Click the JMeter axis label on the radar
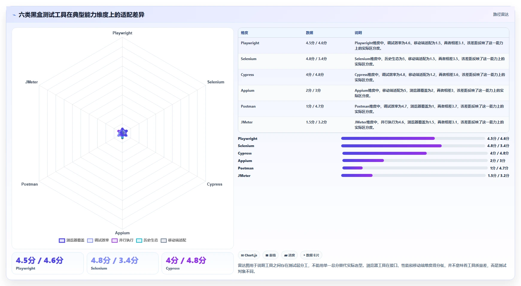The height and width of the screenshot is (286, 521). point(31,82)
